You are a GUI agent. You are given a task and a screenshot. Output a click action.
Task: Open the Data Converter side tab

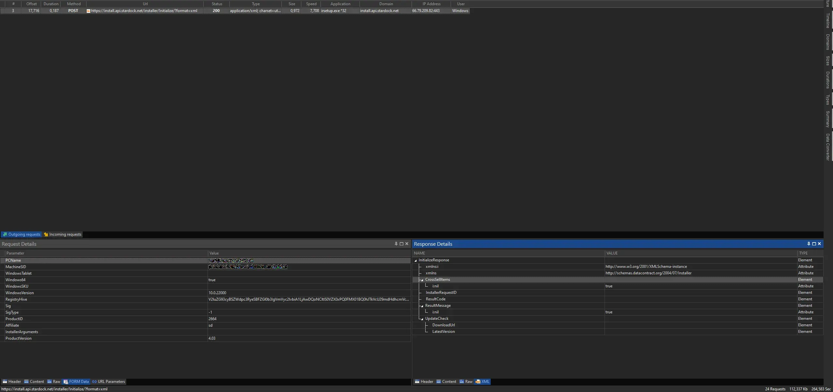828,147
